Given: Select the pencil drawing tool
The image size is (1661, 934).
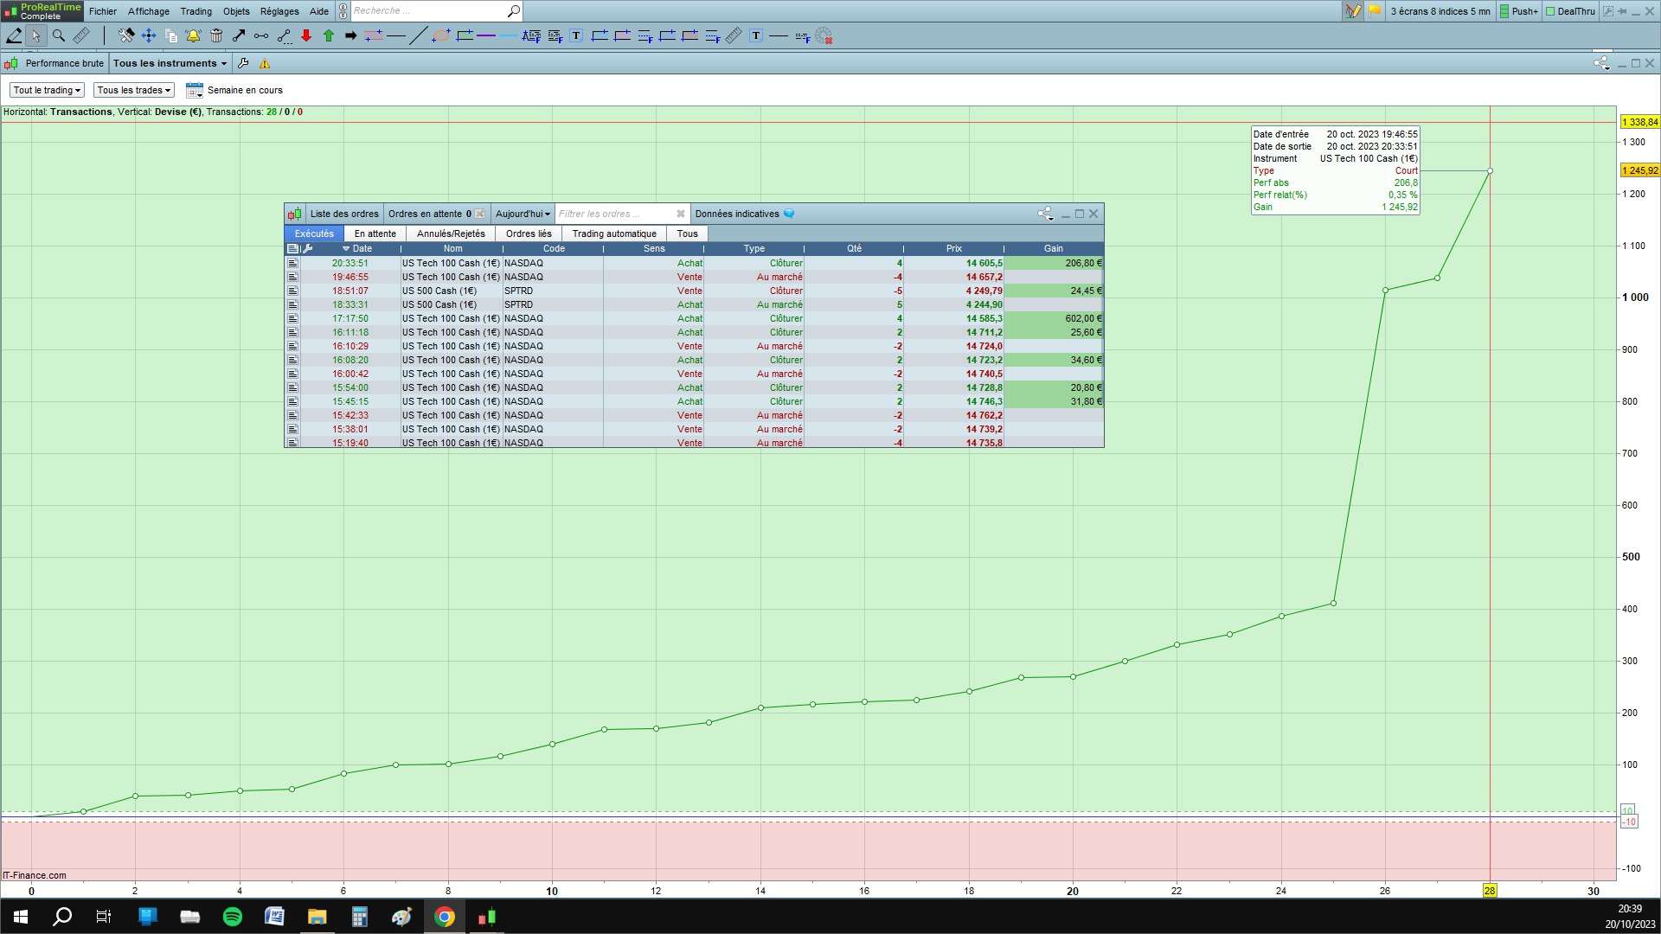Looking at the screenshot, I should pos(14,35).
